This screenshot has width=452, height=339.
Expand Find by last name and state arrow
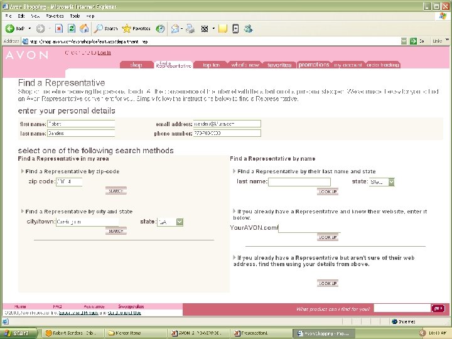234,171
